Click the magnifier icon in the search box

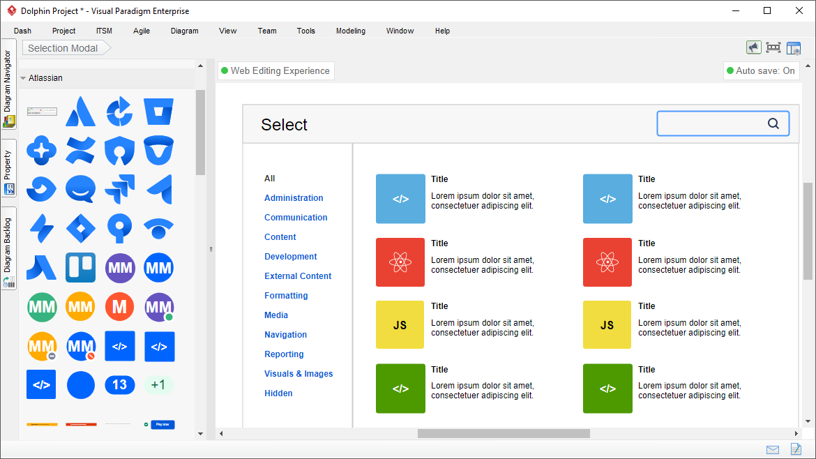(773, 123)
